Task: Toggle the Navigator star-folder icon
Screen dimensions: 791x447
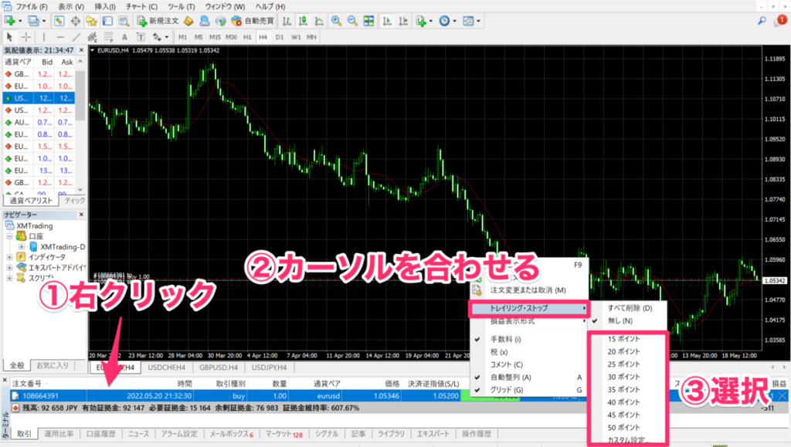Action: tap(91, 21)
